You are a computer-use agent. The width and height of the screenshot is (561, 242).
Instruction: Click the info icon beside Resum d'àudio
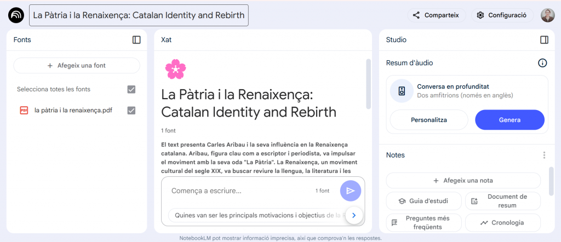pyautogui.click(x=542, y=63)
